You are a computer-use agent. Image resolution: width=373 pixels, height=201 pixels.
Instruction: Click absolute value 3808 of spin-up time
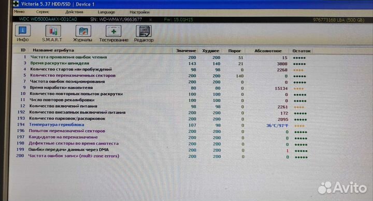point(282,64)
